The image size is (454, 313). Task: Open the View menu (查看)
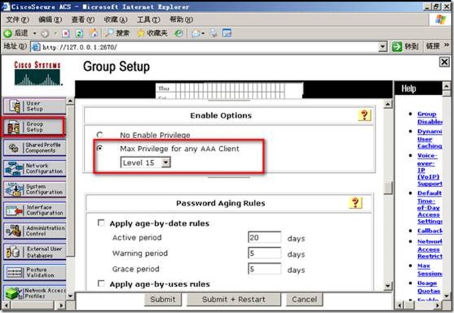pos(83,20)
